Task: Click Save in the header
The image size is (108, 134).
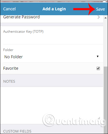Action: pos(100,9)
